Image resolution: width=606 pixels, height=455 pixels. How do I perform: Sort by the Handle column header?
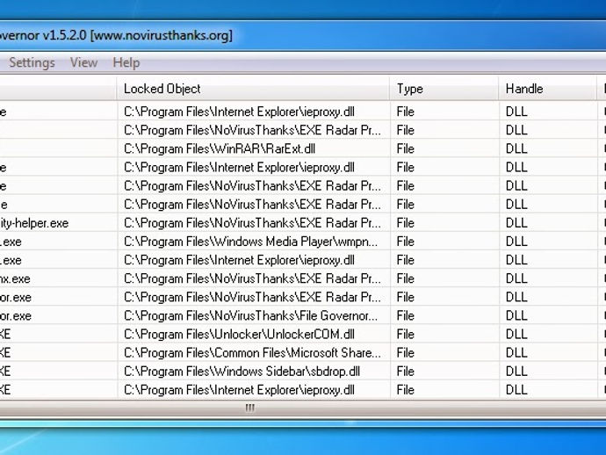tap(547, 89)
